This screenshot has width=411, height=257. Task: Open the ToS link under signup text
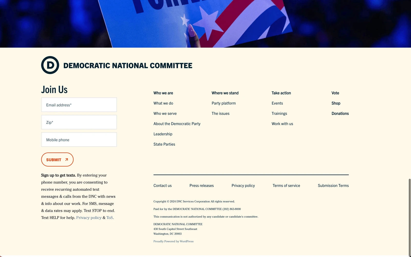pyautogui.click(x=110, y=218)
